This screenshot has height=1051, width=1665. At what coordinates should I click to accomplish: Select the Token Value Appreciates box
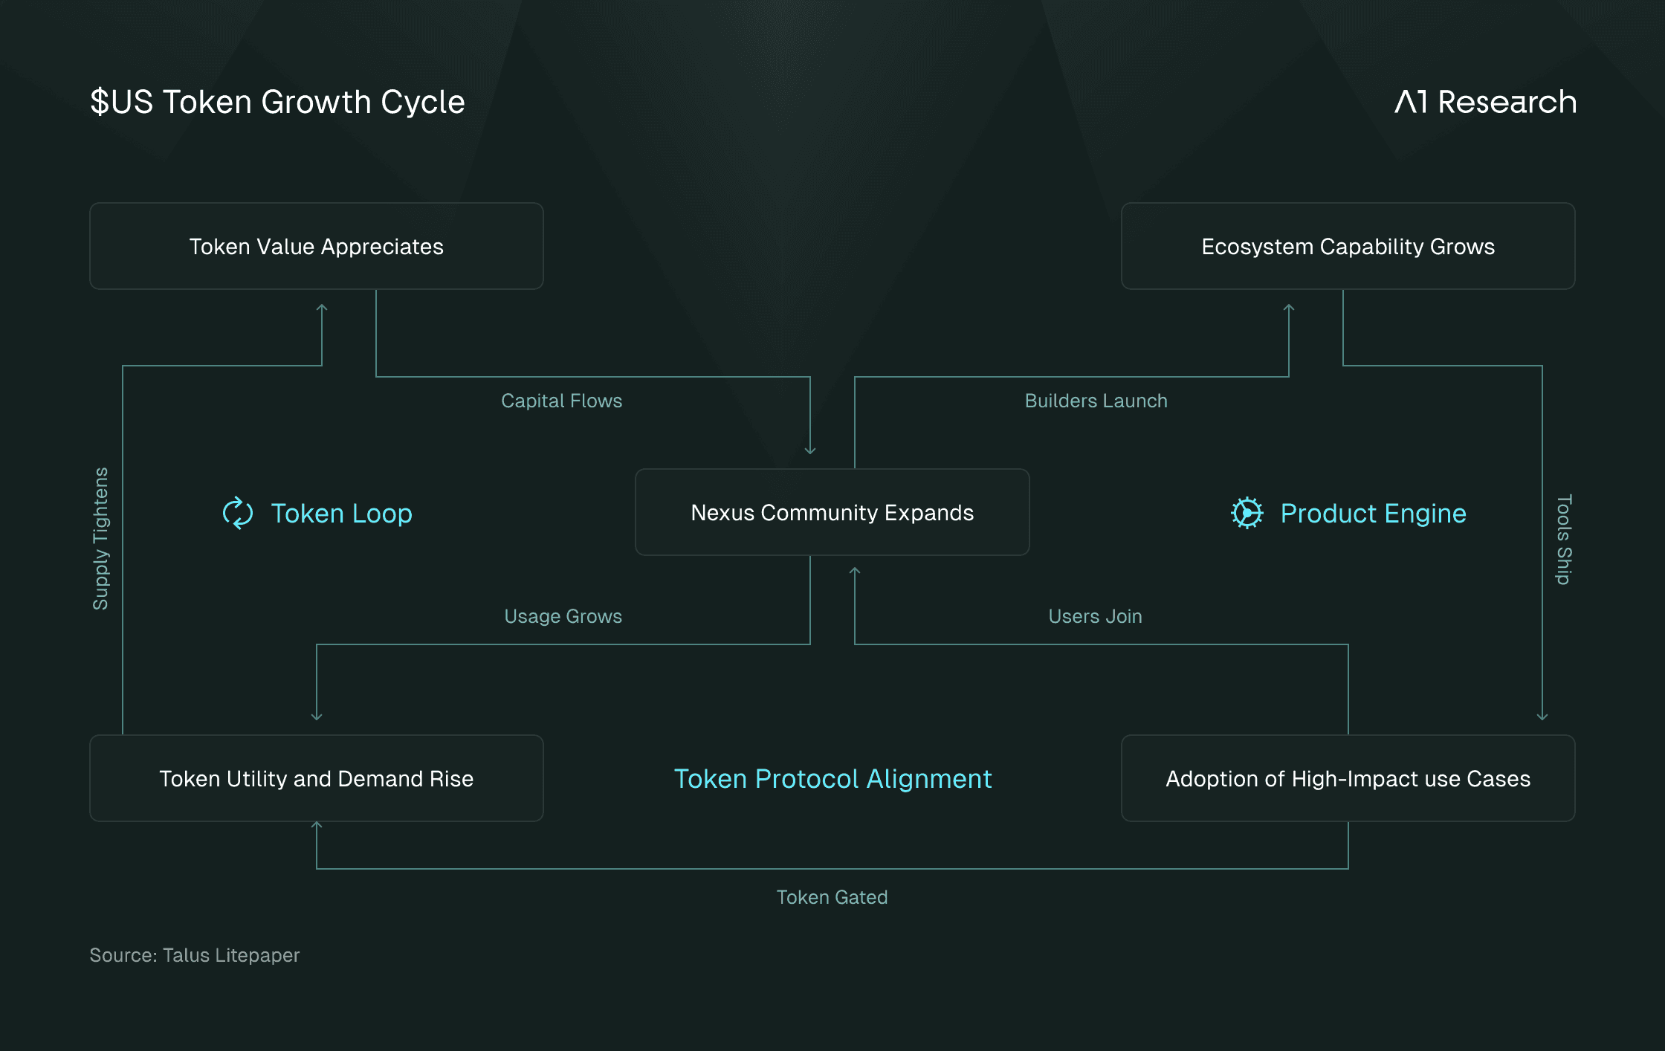coord(317,246)
